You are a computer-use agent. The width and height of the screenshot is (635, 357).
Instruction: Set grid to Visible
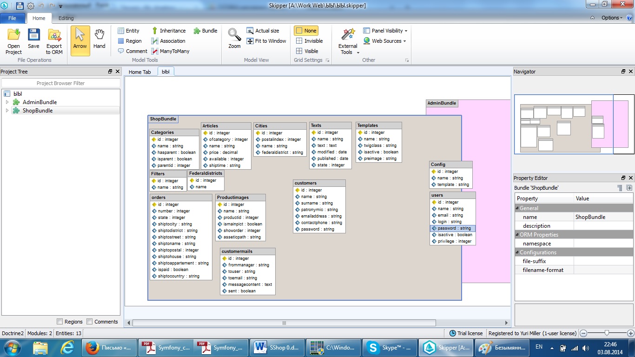click(307, 51)
